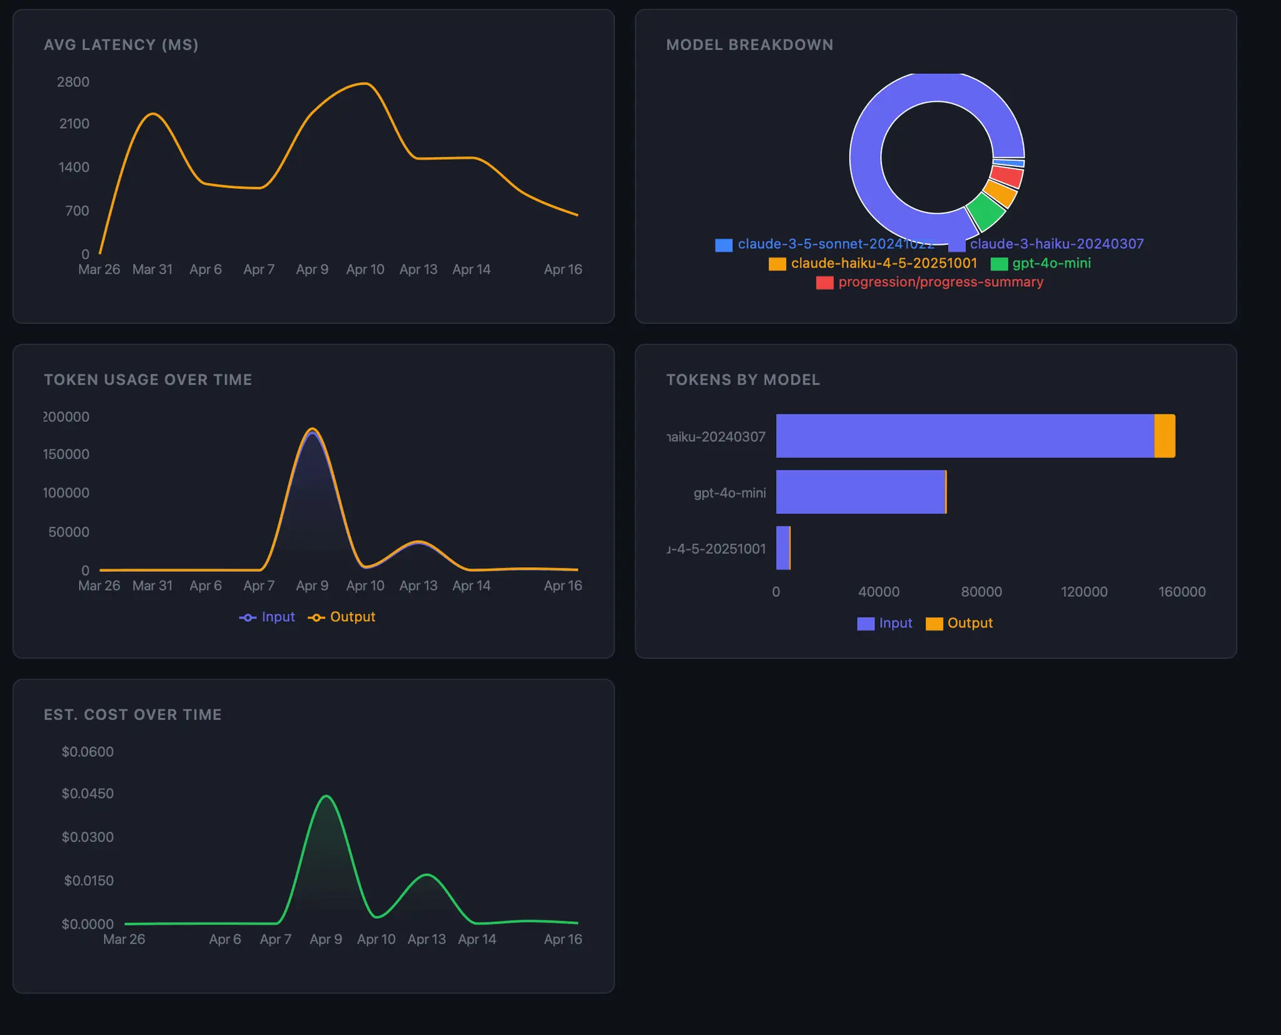Click the 150000 label on token axis
1281x1035 pixels.
[x=66, y=454]
